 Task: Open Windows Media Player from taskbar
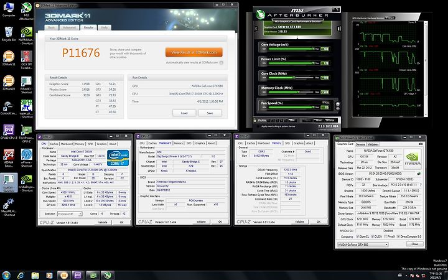click(x=49, y=275)
